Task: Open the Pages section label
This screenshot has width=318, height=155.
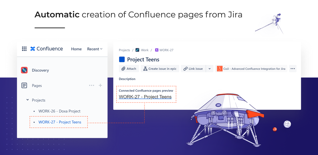Action: point(37,86)
